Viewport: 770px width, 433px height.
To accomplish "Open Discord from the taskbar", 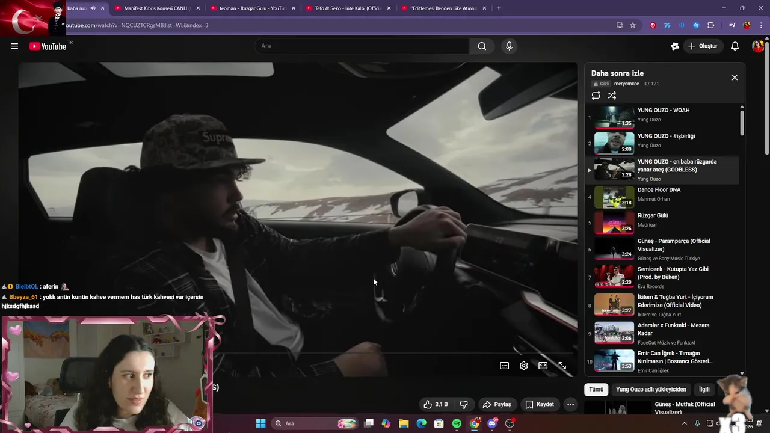I will point(492,423).
